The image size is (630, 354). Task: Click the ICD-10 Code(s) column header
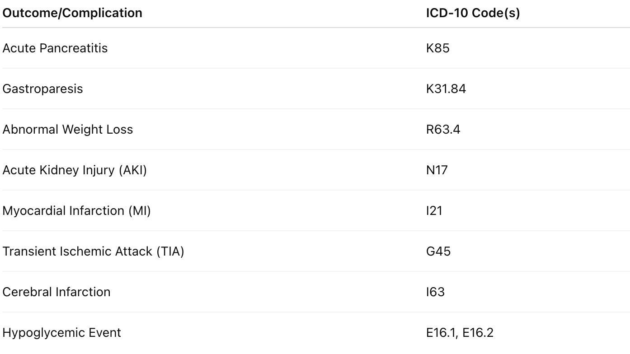[473, 13]
